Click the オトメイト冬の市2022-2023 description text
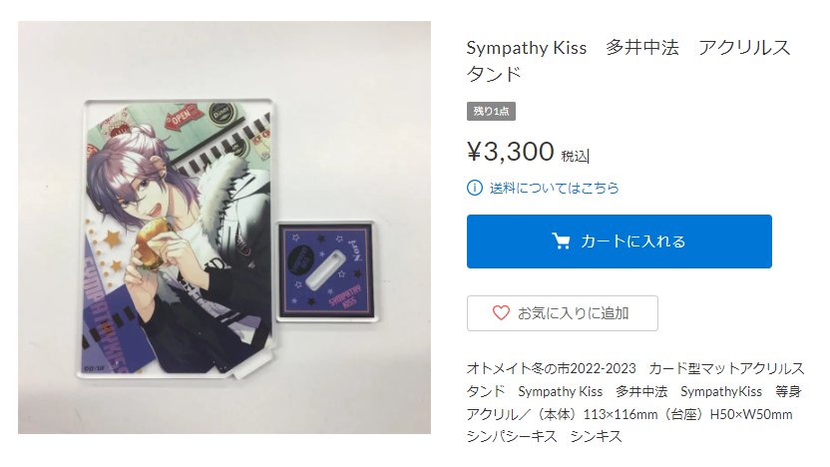Viewport: 830px width, 467px height. 551,368
